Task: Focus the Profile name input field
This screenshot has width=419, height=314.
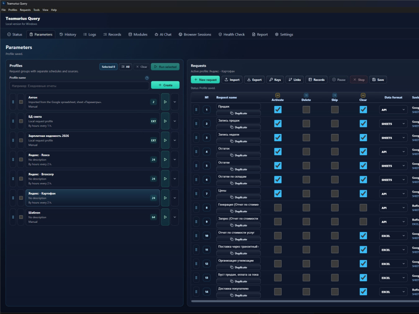Action: (x=79, y=86)
